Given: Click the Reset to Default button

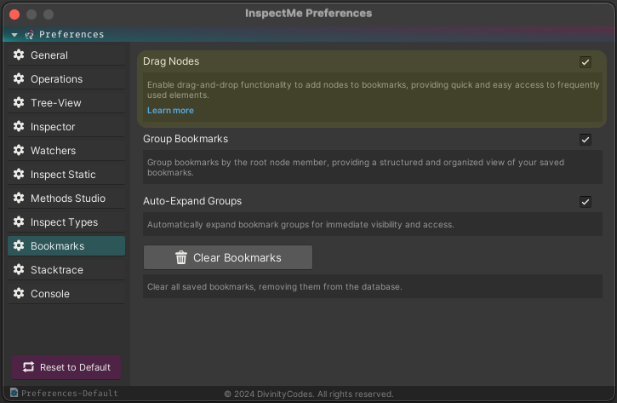Looking at the screenshot, I should [x=66, y=367].
